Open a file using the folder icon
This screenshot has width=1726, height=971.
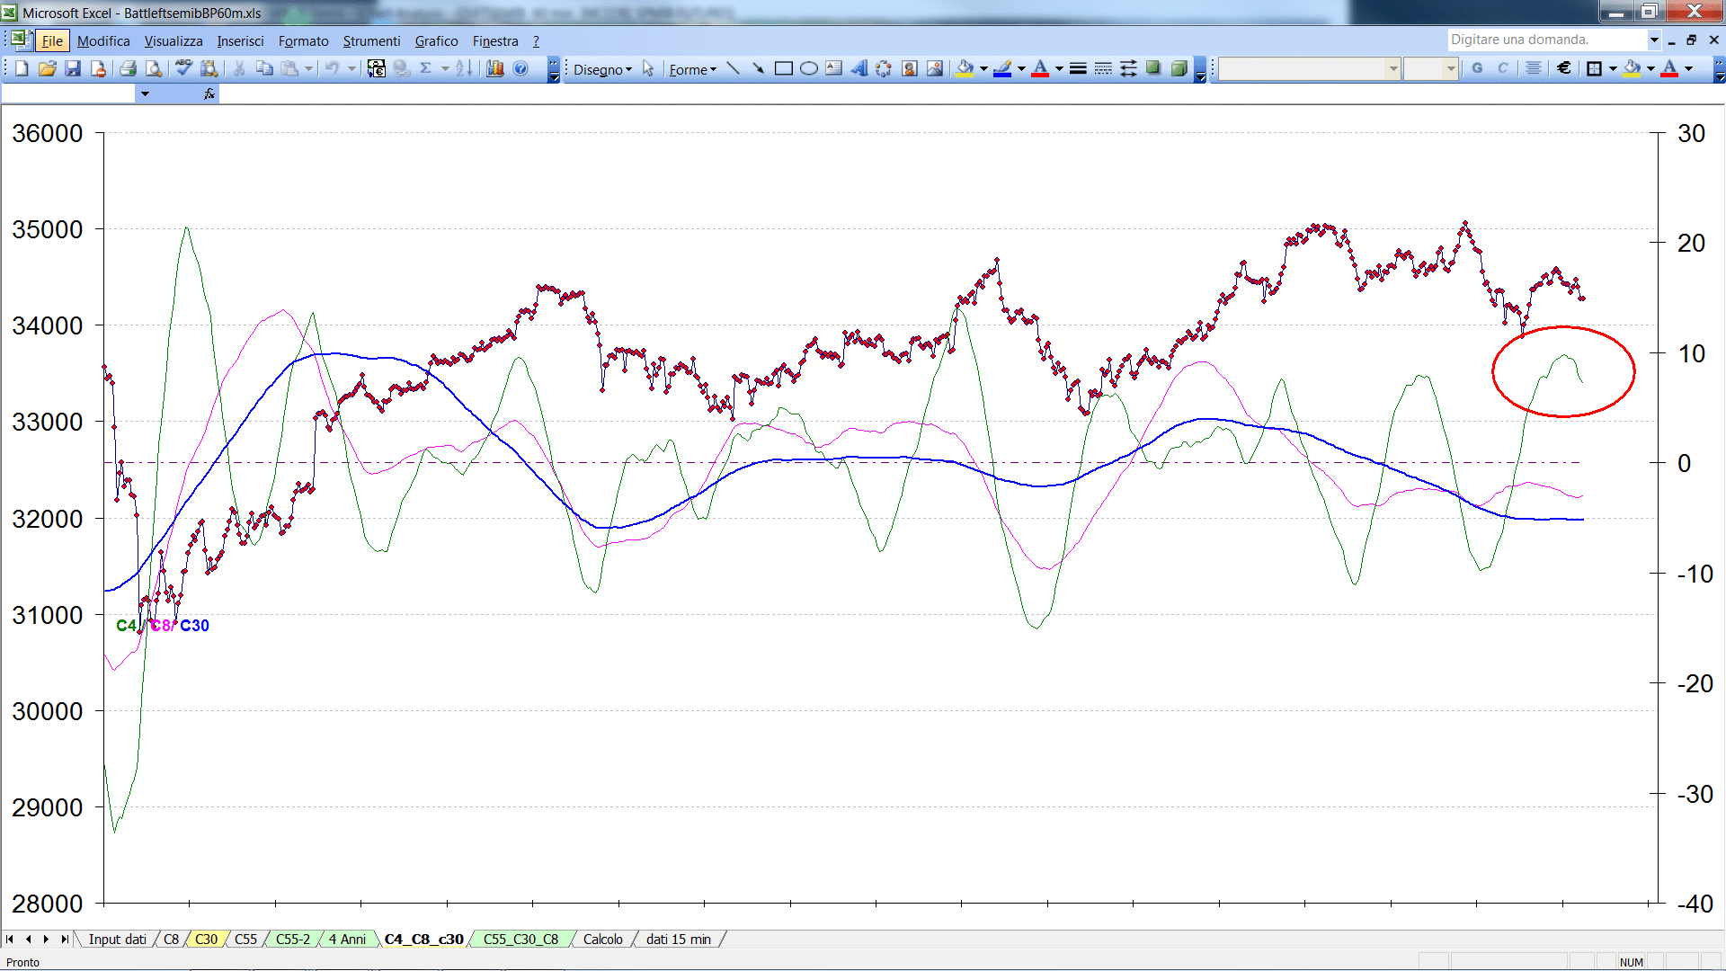[48, 68]
